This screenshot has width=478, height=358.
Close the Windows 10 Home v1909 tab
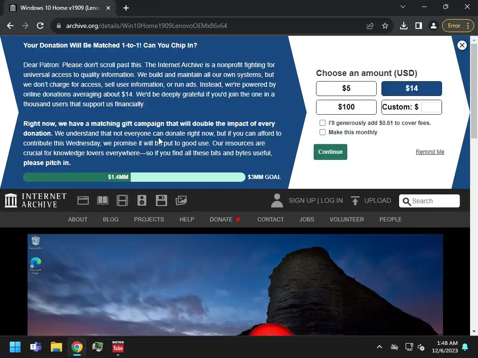tap(108, 8)
